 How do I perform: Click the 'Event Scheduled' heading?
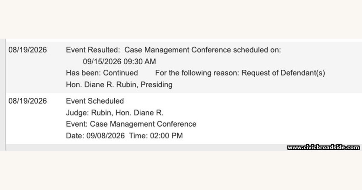pyautogui.click(x=95, y=101)
